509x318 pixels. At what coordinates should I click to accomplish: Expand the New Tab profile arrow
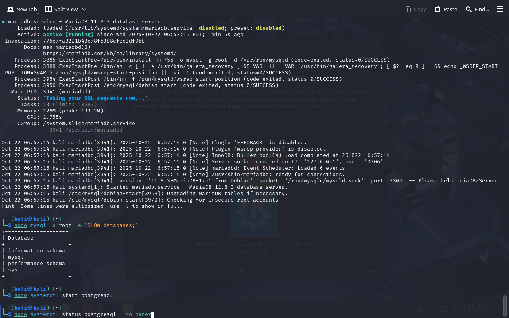pyautogui.click(x=38, y=14)
